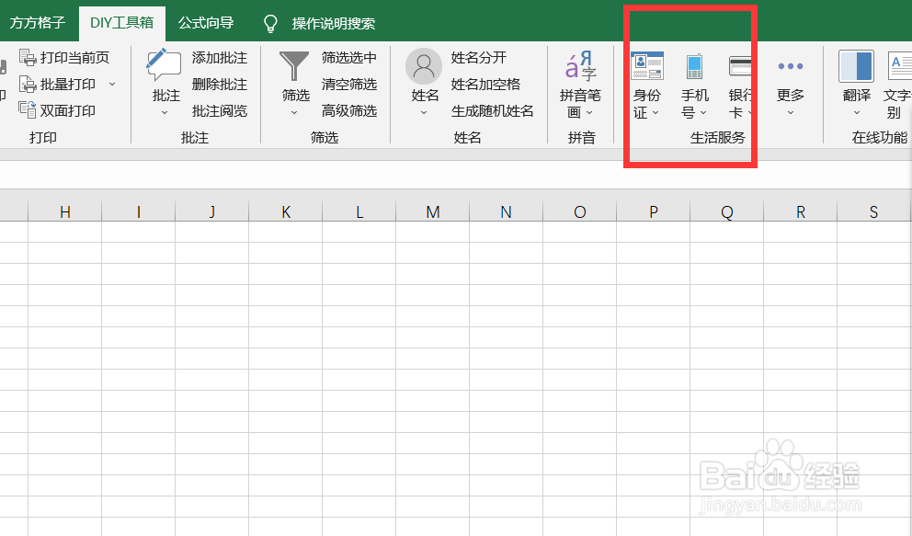
Task: Switch to the 方方格子 ribbon tab
Action: [x=38, y=23]
